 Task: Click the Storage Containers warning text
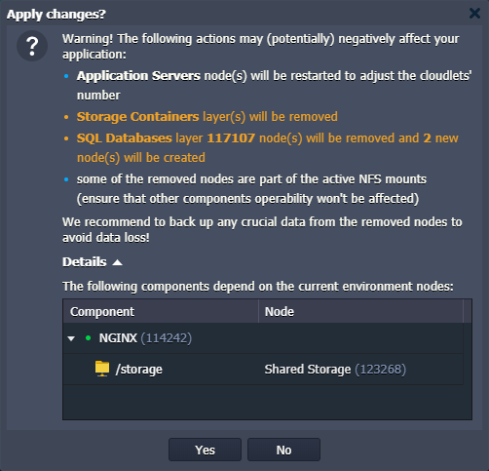[x=207, y=117]
